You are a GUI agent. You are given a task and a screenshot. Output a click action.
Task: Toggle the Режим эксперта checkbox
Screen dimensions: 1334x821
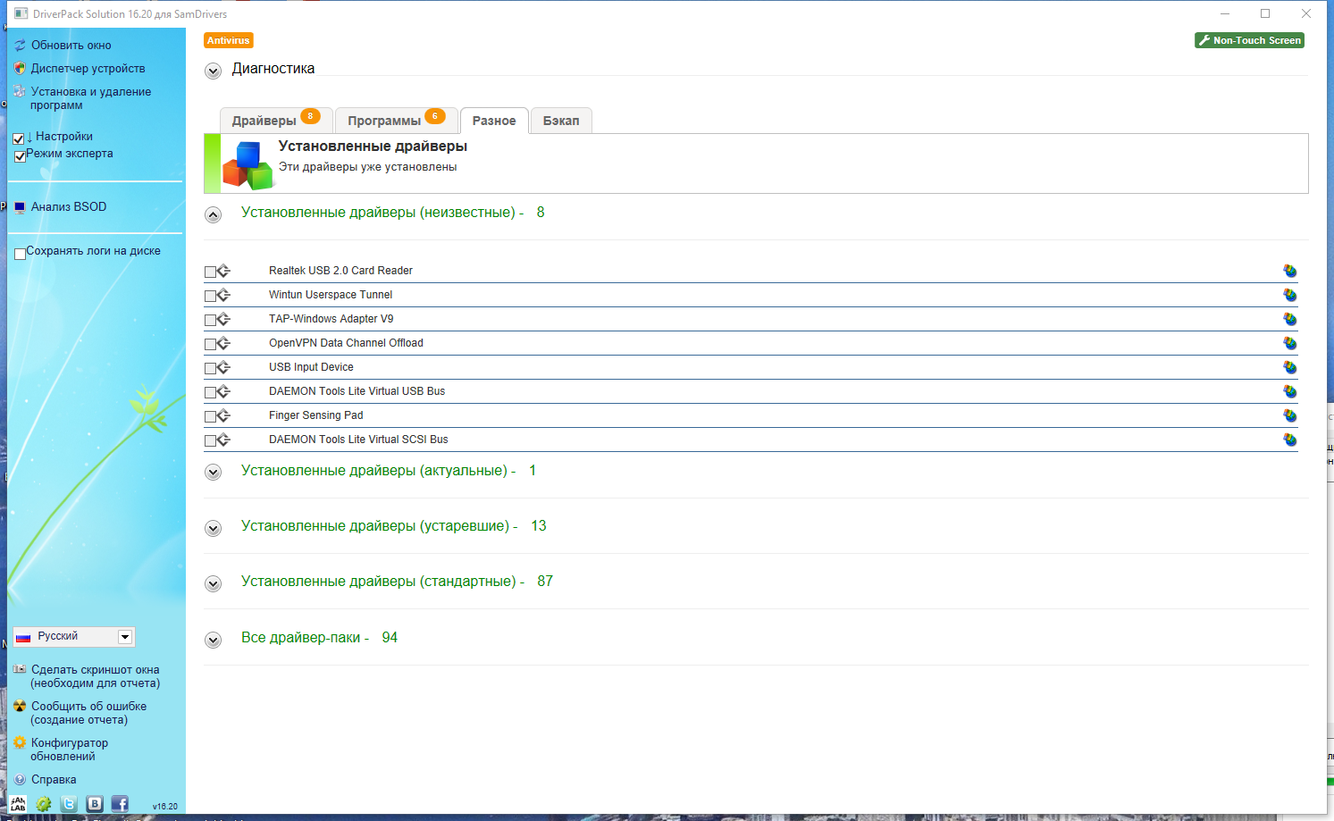pyautogui.click(x=20, y=156)
